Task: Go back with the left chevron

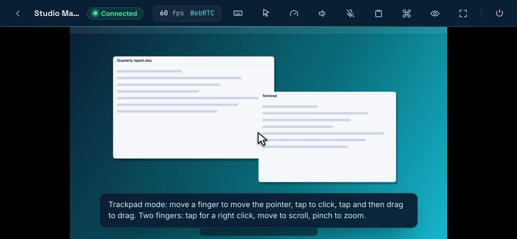Action: tap(18, 13)
